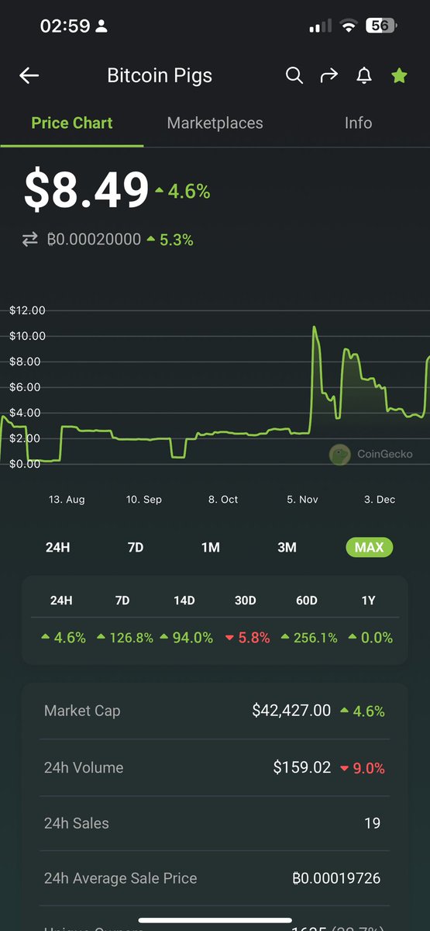430x931 pixels.
Task: Tap the price chart peak near 5. Nov
Action: [314, 327]
